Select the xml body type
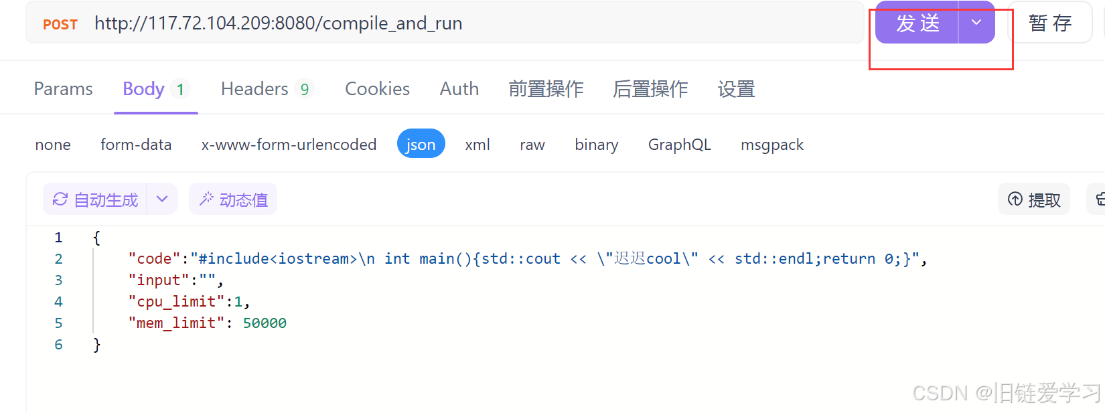Viewport: 1105px width, 413px height. pyautogui.click(x=477, y=145)
